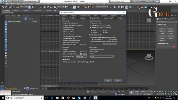Enable Override language data in scene file

pyautogui.click(x=90, y=37)
